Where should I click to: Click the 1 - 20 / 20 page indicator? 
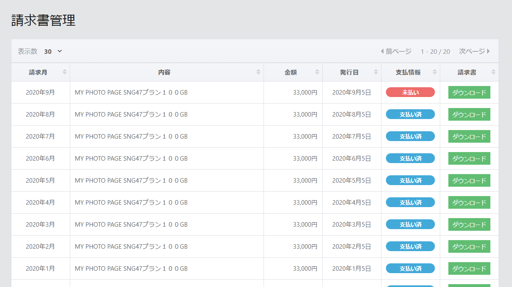(435, 51)
